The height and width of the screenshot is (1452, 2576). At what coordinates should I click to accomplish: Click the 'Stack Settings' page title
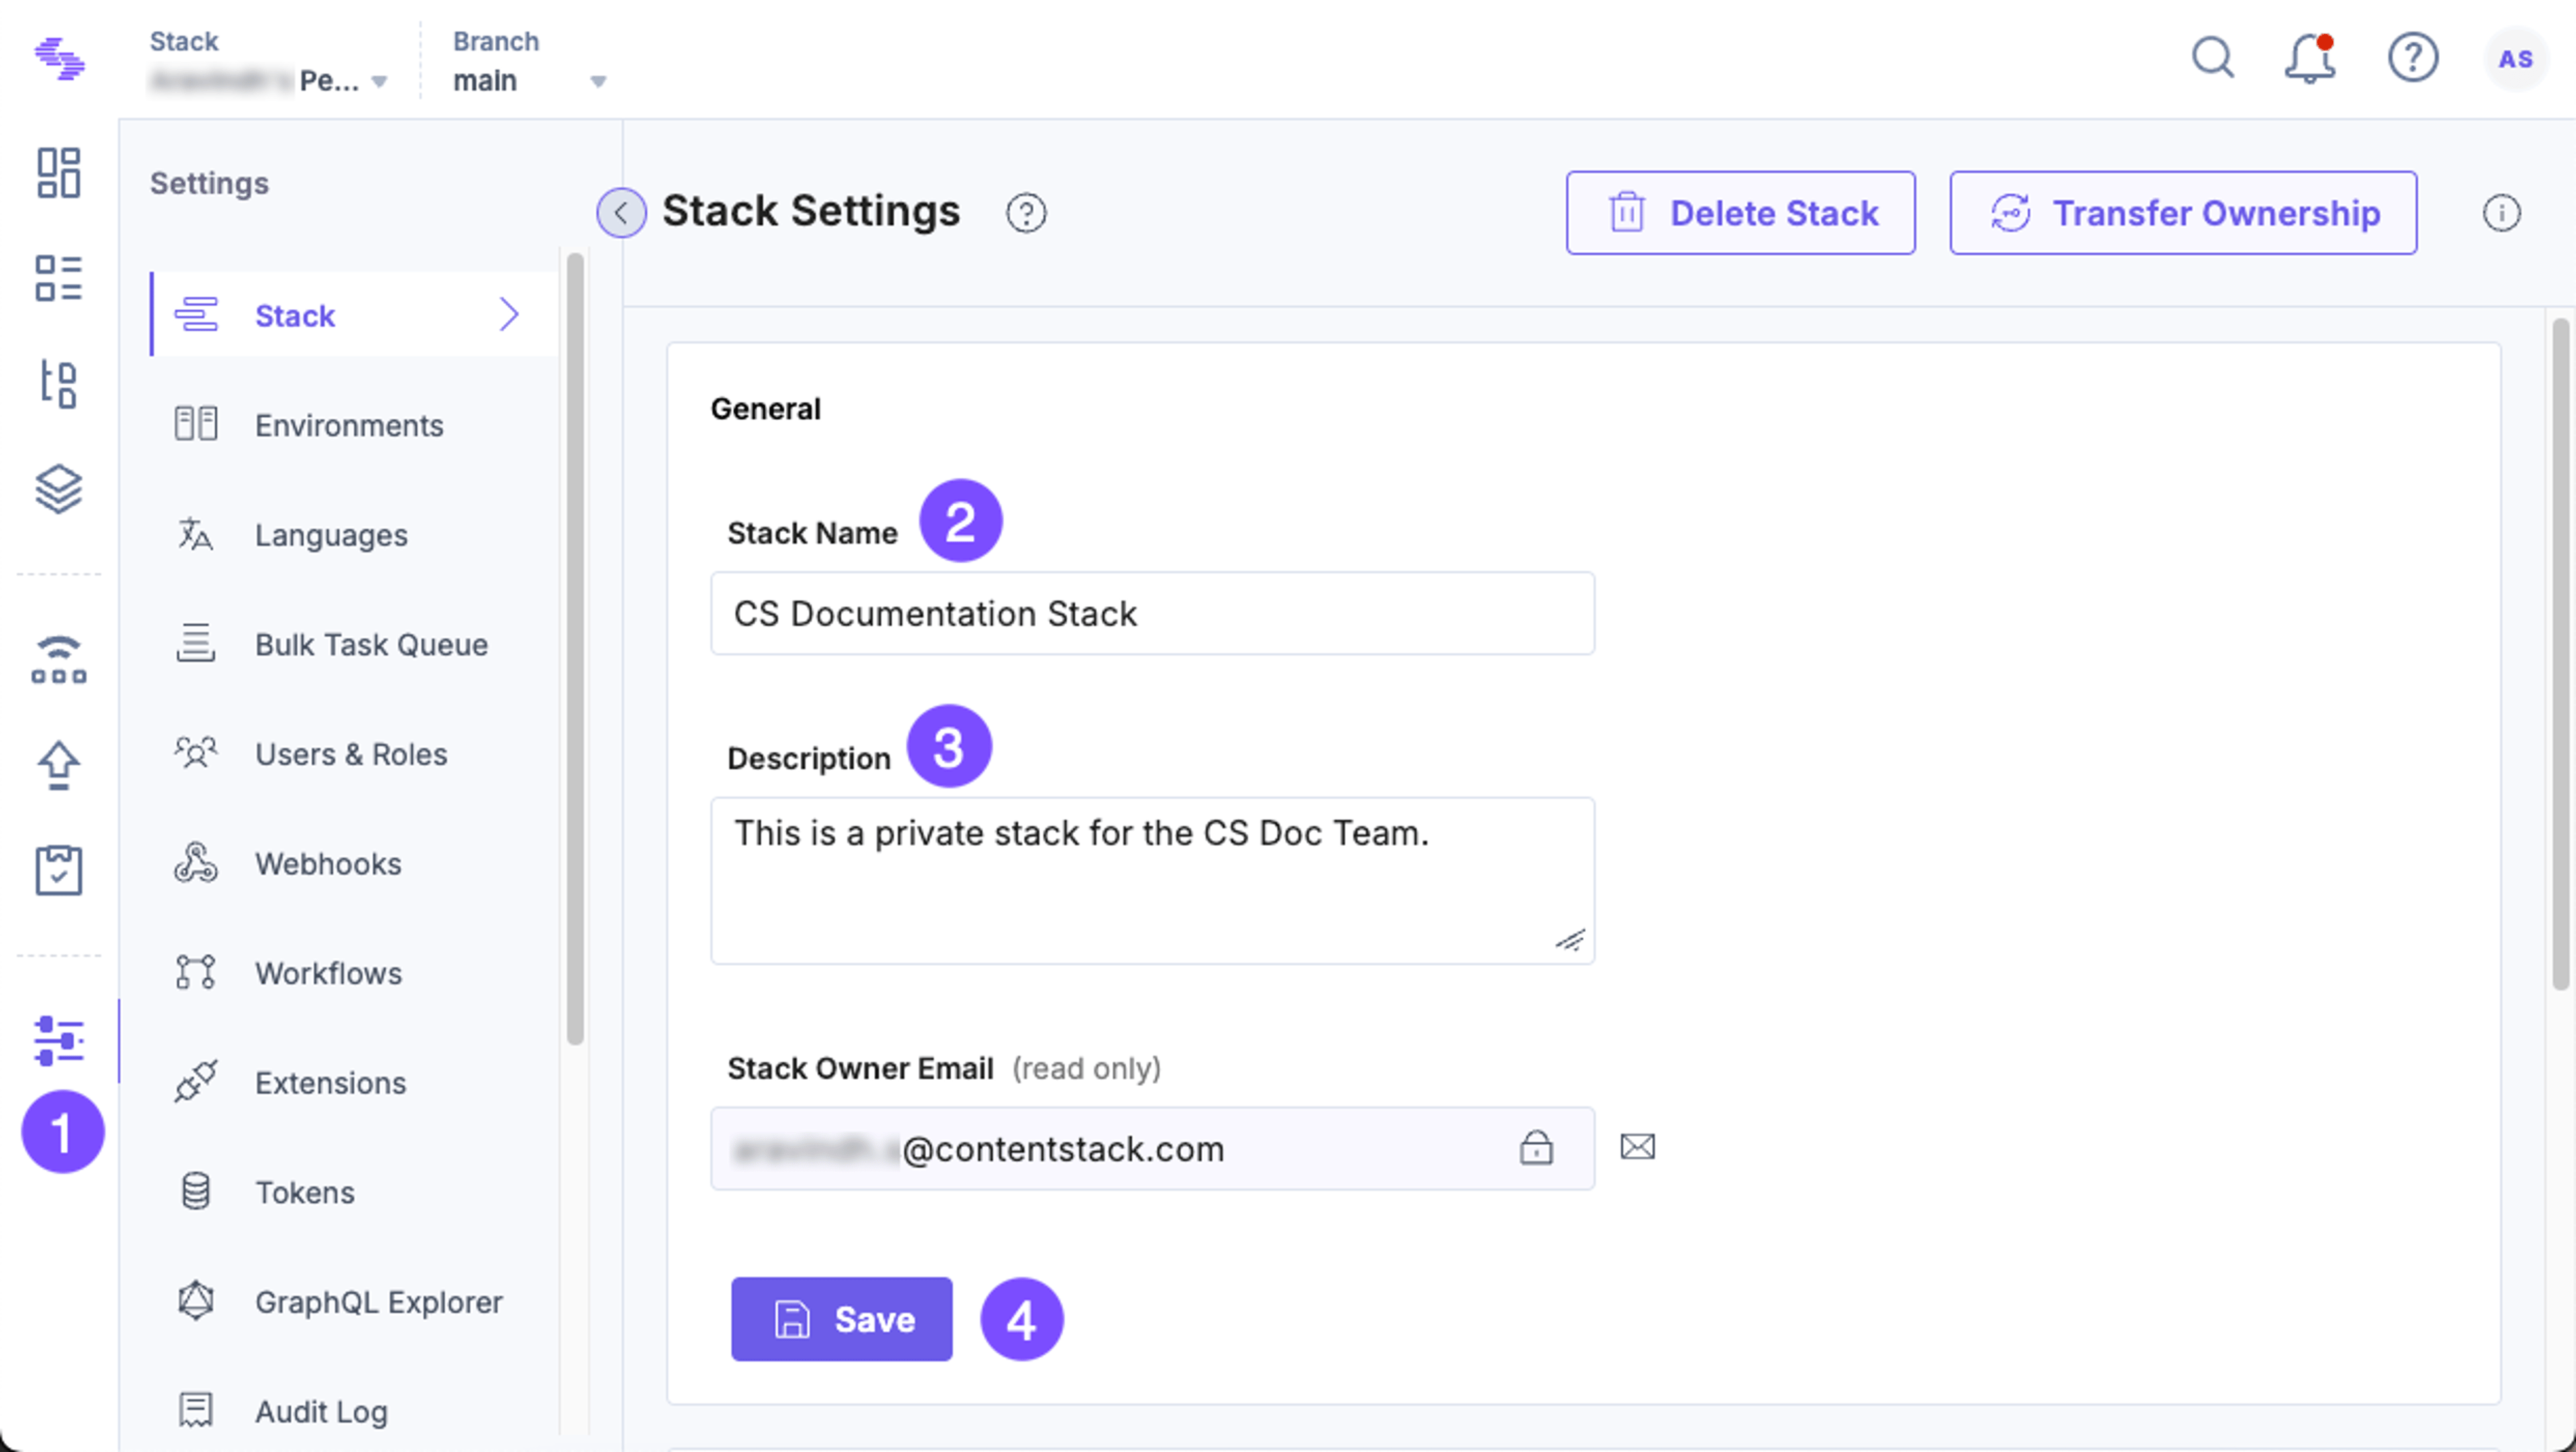811,211
